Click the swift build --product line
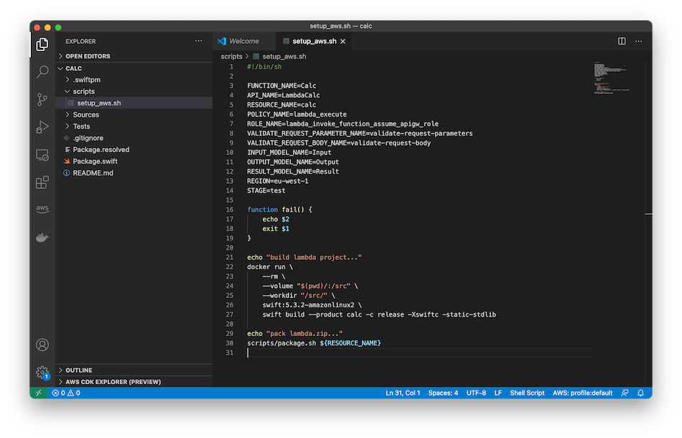The width and height of the screenshot is (682, 438). pyautogui.click(x=379, y=314)
